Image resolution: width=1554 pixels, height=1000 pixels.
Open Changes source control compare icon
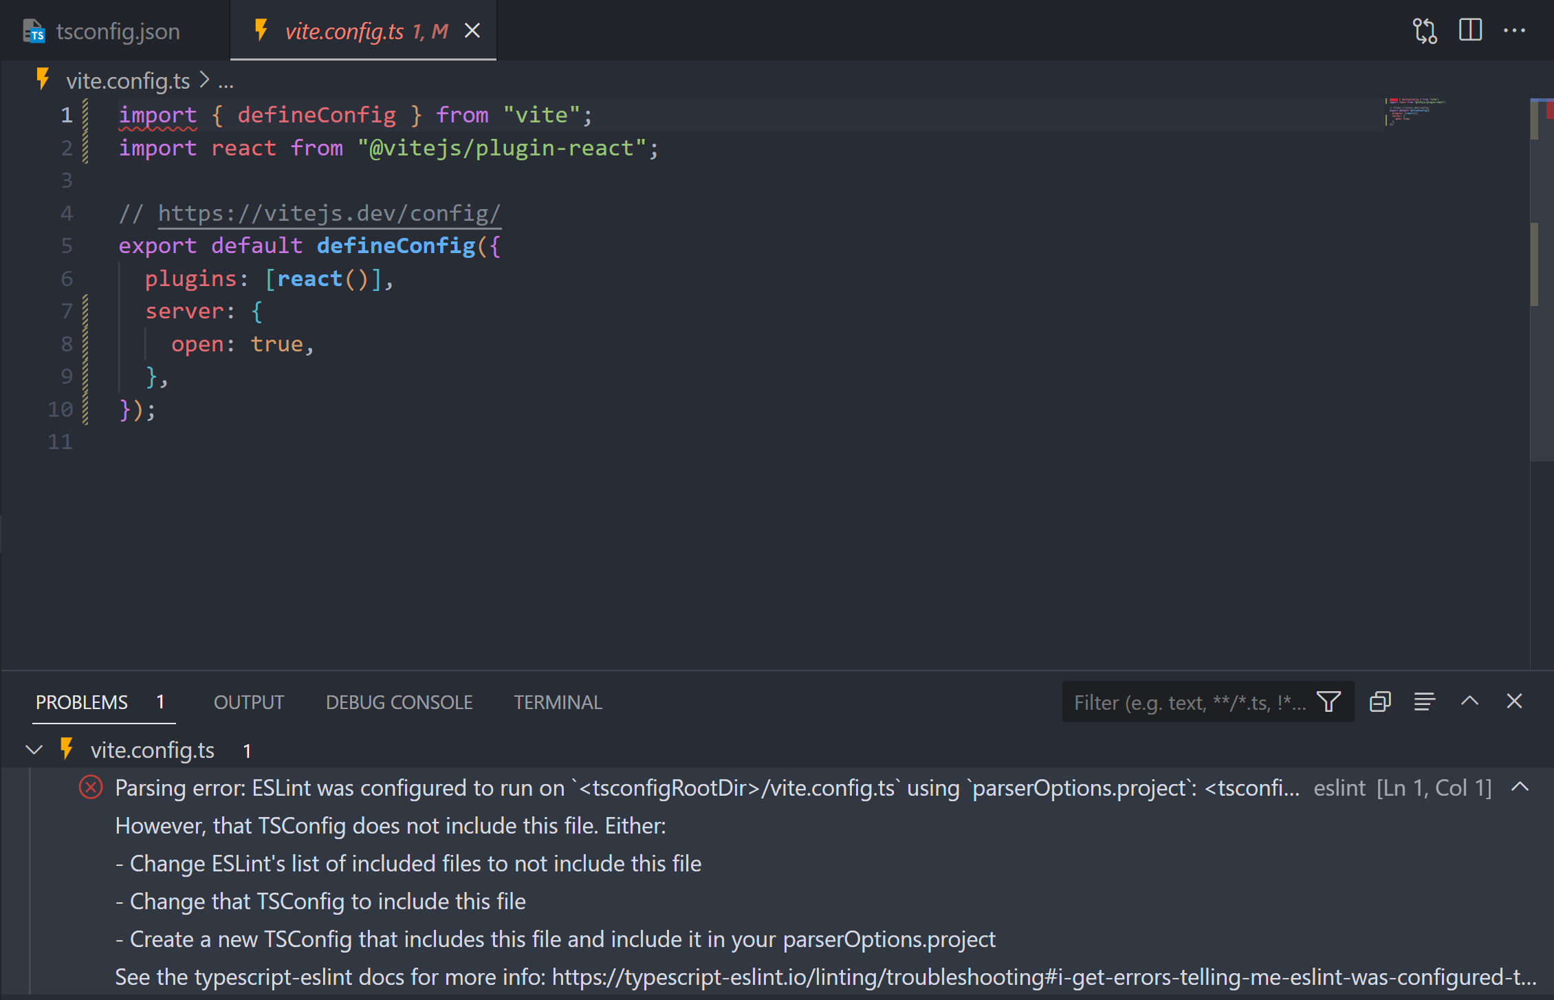(1425, 31)
